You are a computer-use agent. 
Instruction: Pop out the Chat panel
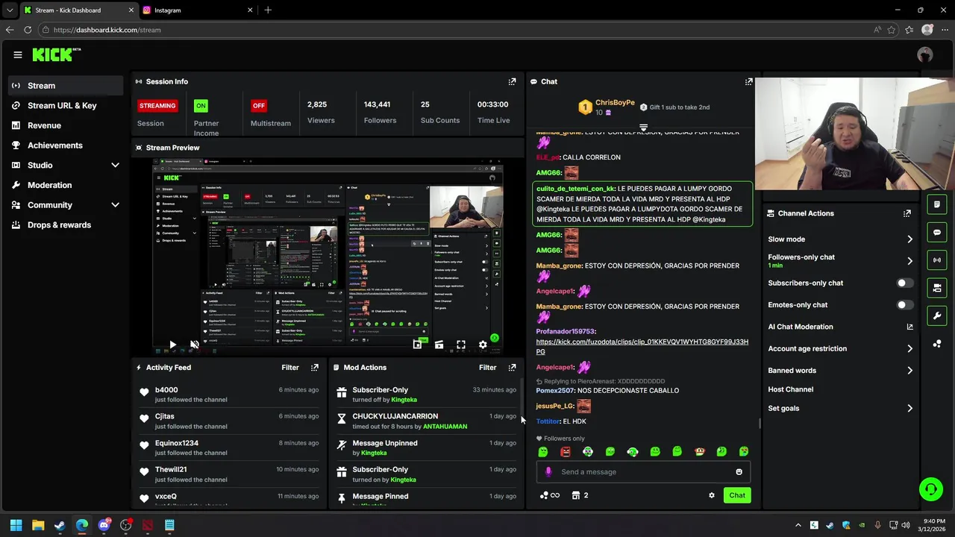point(748,81)
